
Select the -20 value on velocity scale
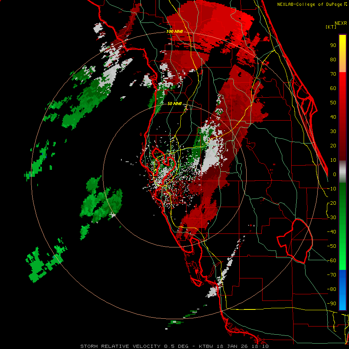coord(332,203)
